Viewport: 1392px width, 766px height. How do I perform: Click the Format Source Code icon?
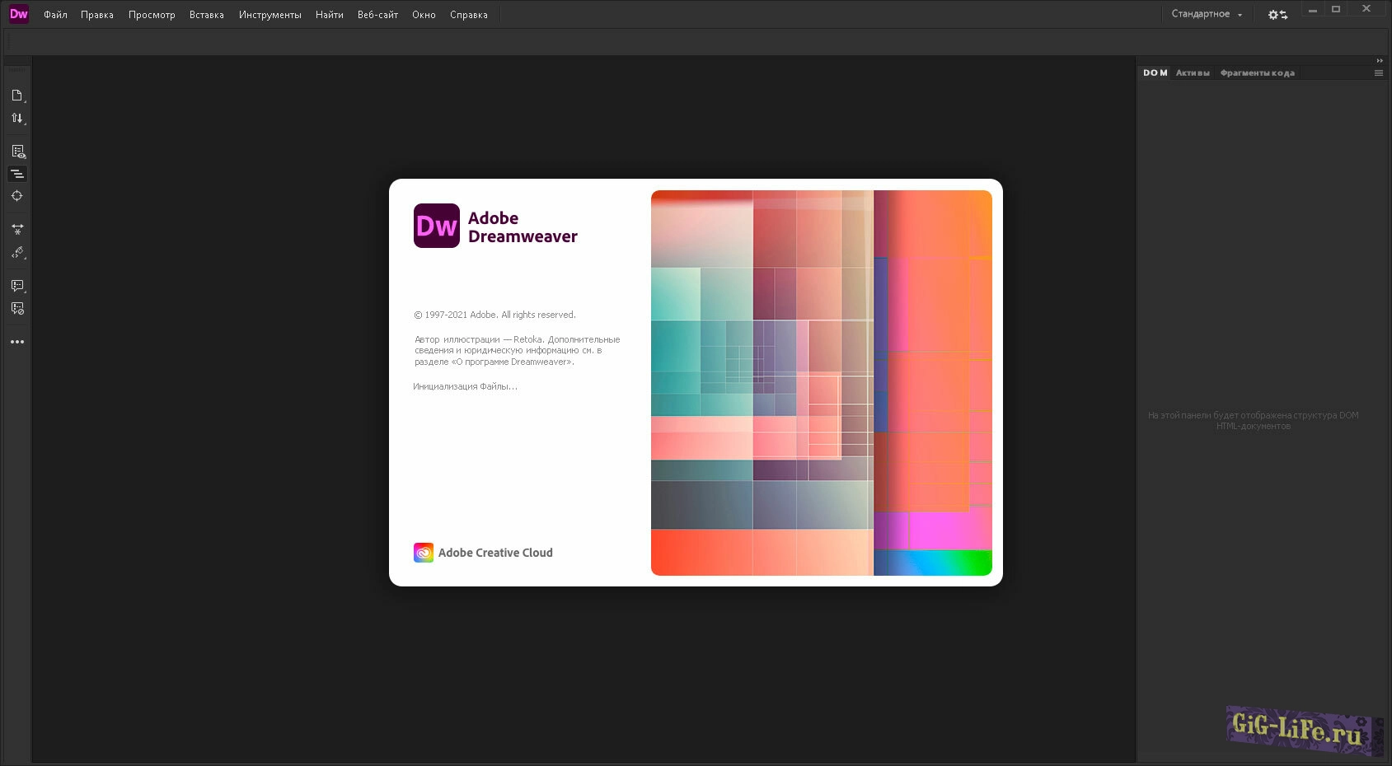click(17, 253)
